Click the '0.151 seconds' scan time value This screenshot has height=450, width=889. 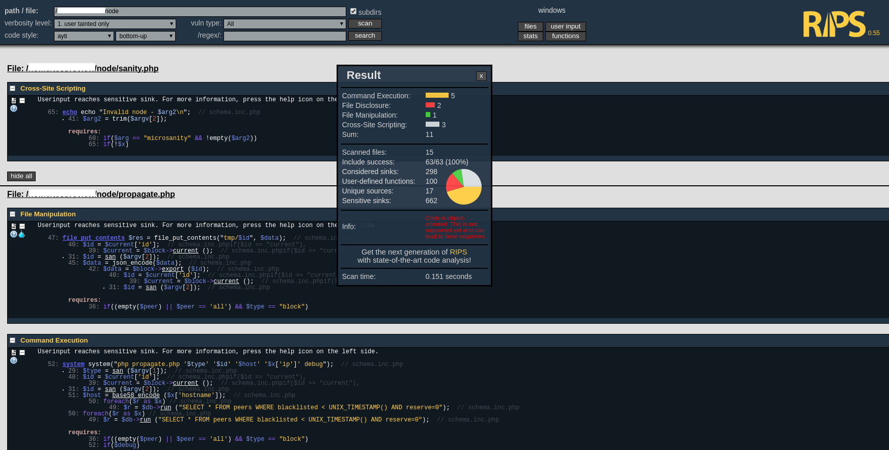coord(449,276)
